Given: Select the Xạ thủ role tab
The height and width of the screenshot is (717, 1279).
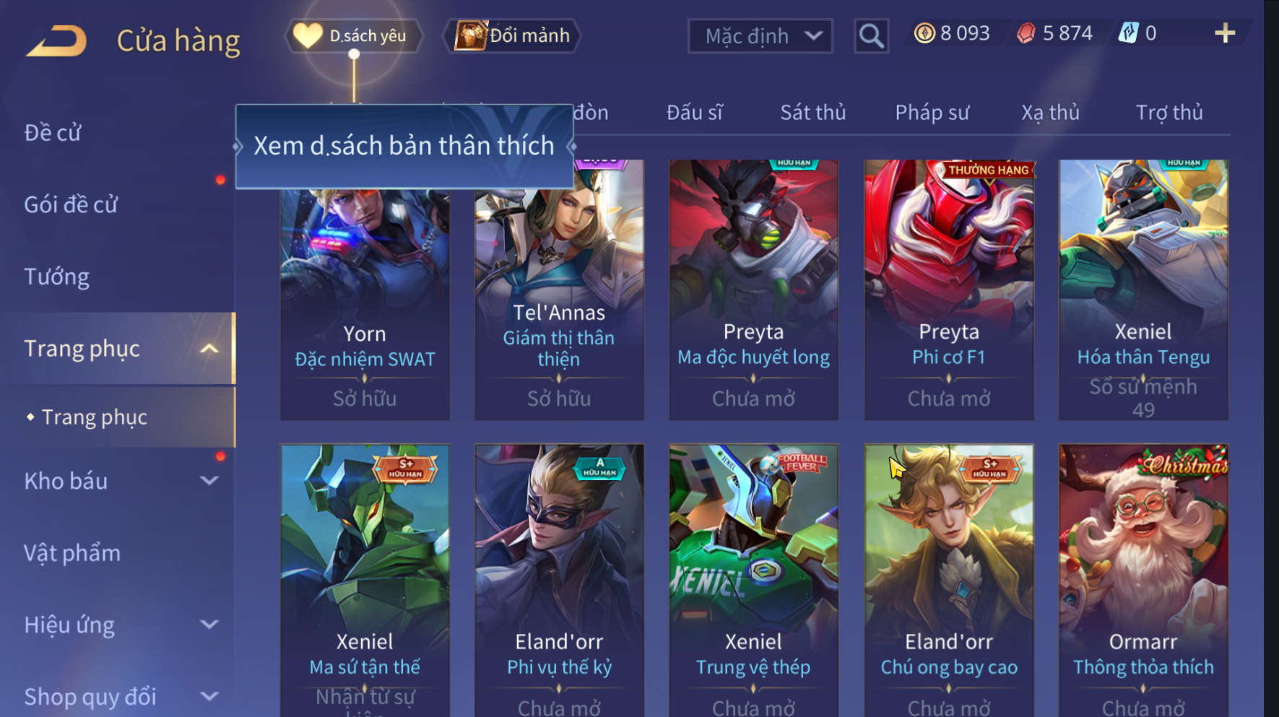Looking at the screenshot, I should [x=1050, y=113].
